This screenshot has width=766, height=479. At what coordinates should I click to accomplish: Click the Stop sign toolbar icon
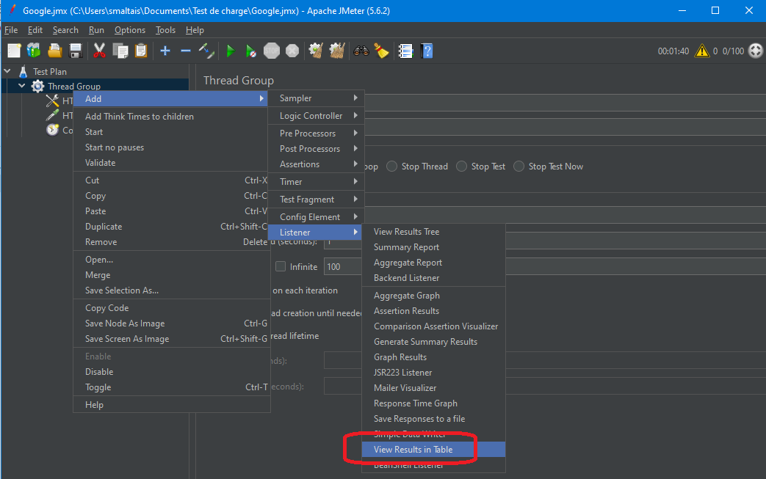[x=272, y=51]
